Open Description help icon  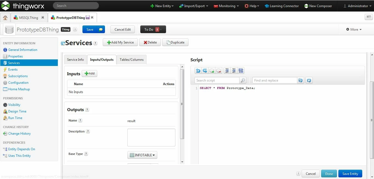[88, 131]
